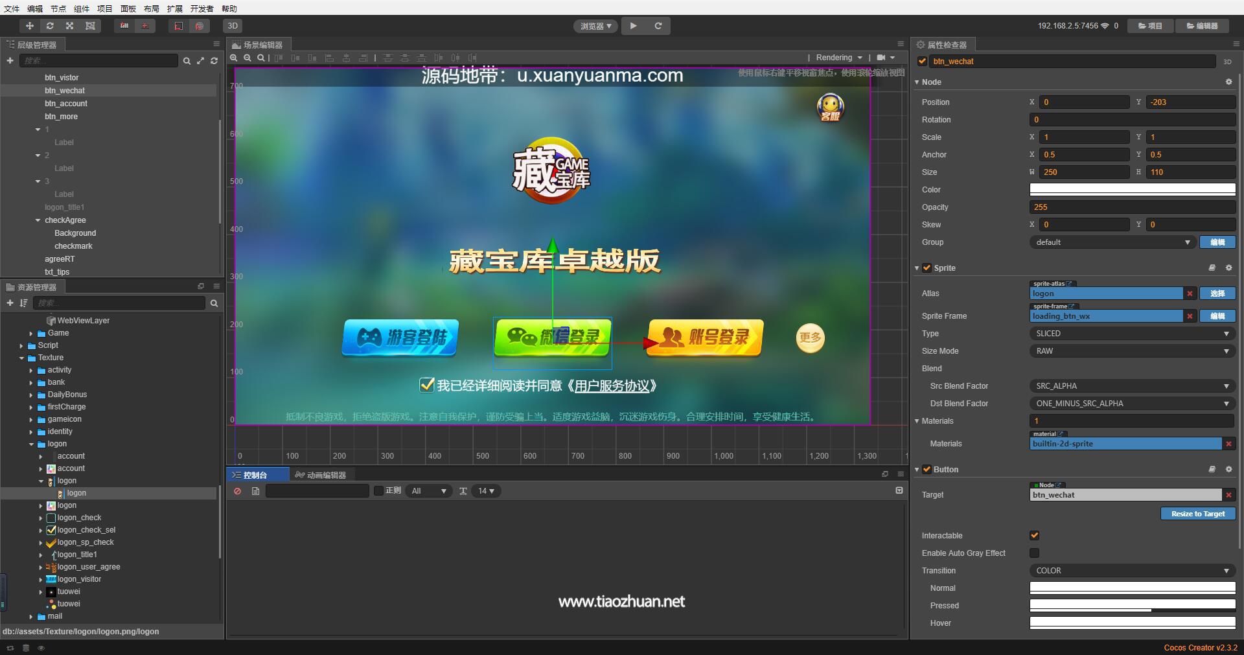Click Group 编辑 button
This screenshot has height=655, width=1244.
[x=1217, y=242]
